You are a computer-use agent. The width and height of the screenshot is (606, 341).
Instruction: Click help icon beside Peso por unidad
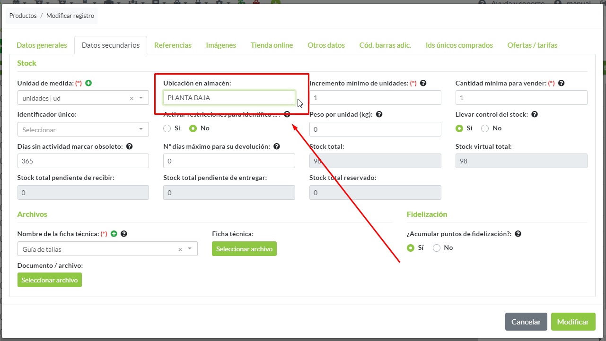tap(379, 114)
